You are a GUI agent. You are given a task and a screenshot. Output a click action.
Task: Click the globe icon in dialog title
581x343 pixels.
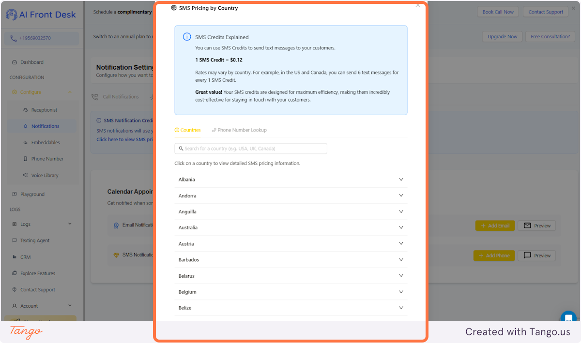click(x=174, y=8)
